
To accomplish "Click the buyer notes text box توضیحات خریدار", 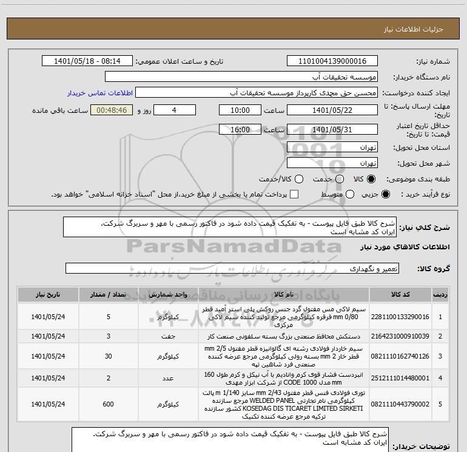I will 230,440.
